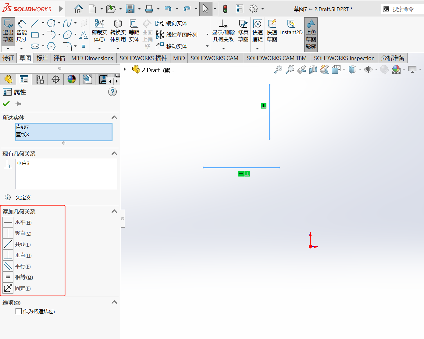The image size is (424, 339).
Task: Open the Options gear icon
Action: coord(253,9)
